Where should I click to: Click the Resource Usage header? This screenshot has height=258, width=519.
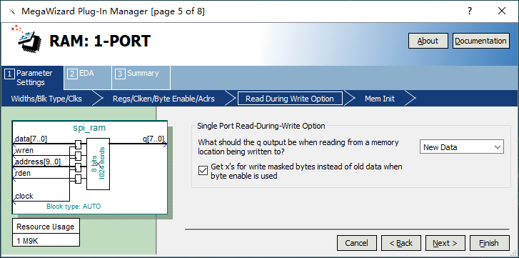(x=46, y=227)
